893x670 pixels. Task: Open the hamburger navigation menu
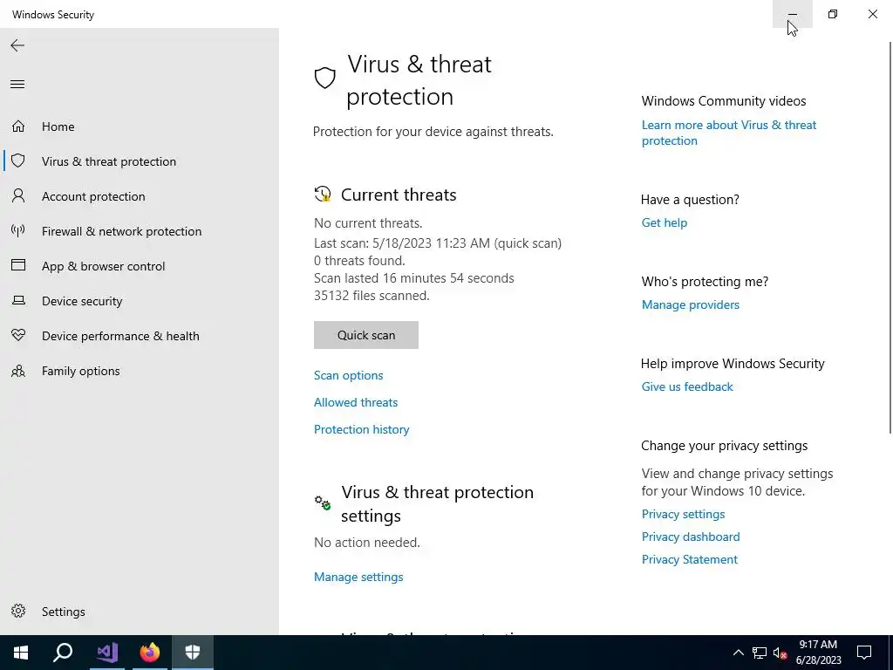[17, 85]
